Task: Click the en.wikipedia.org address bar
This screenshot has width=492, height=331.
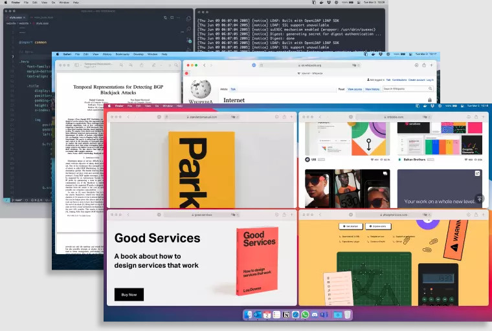Action: tap(309, 65)
